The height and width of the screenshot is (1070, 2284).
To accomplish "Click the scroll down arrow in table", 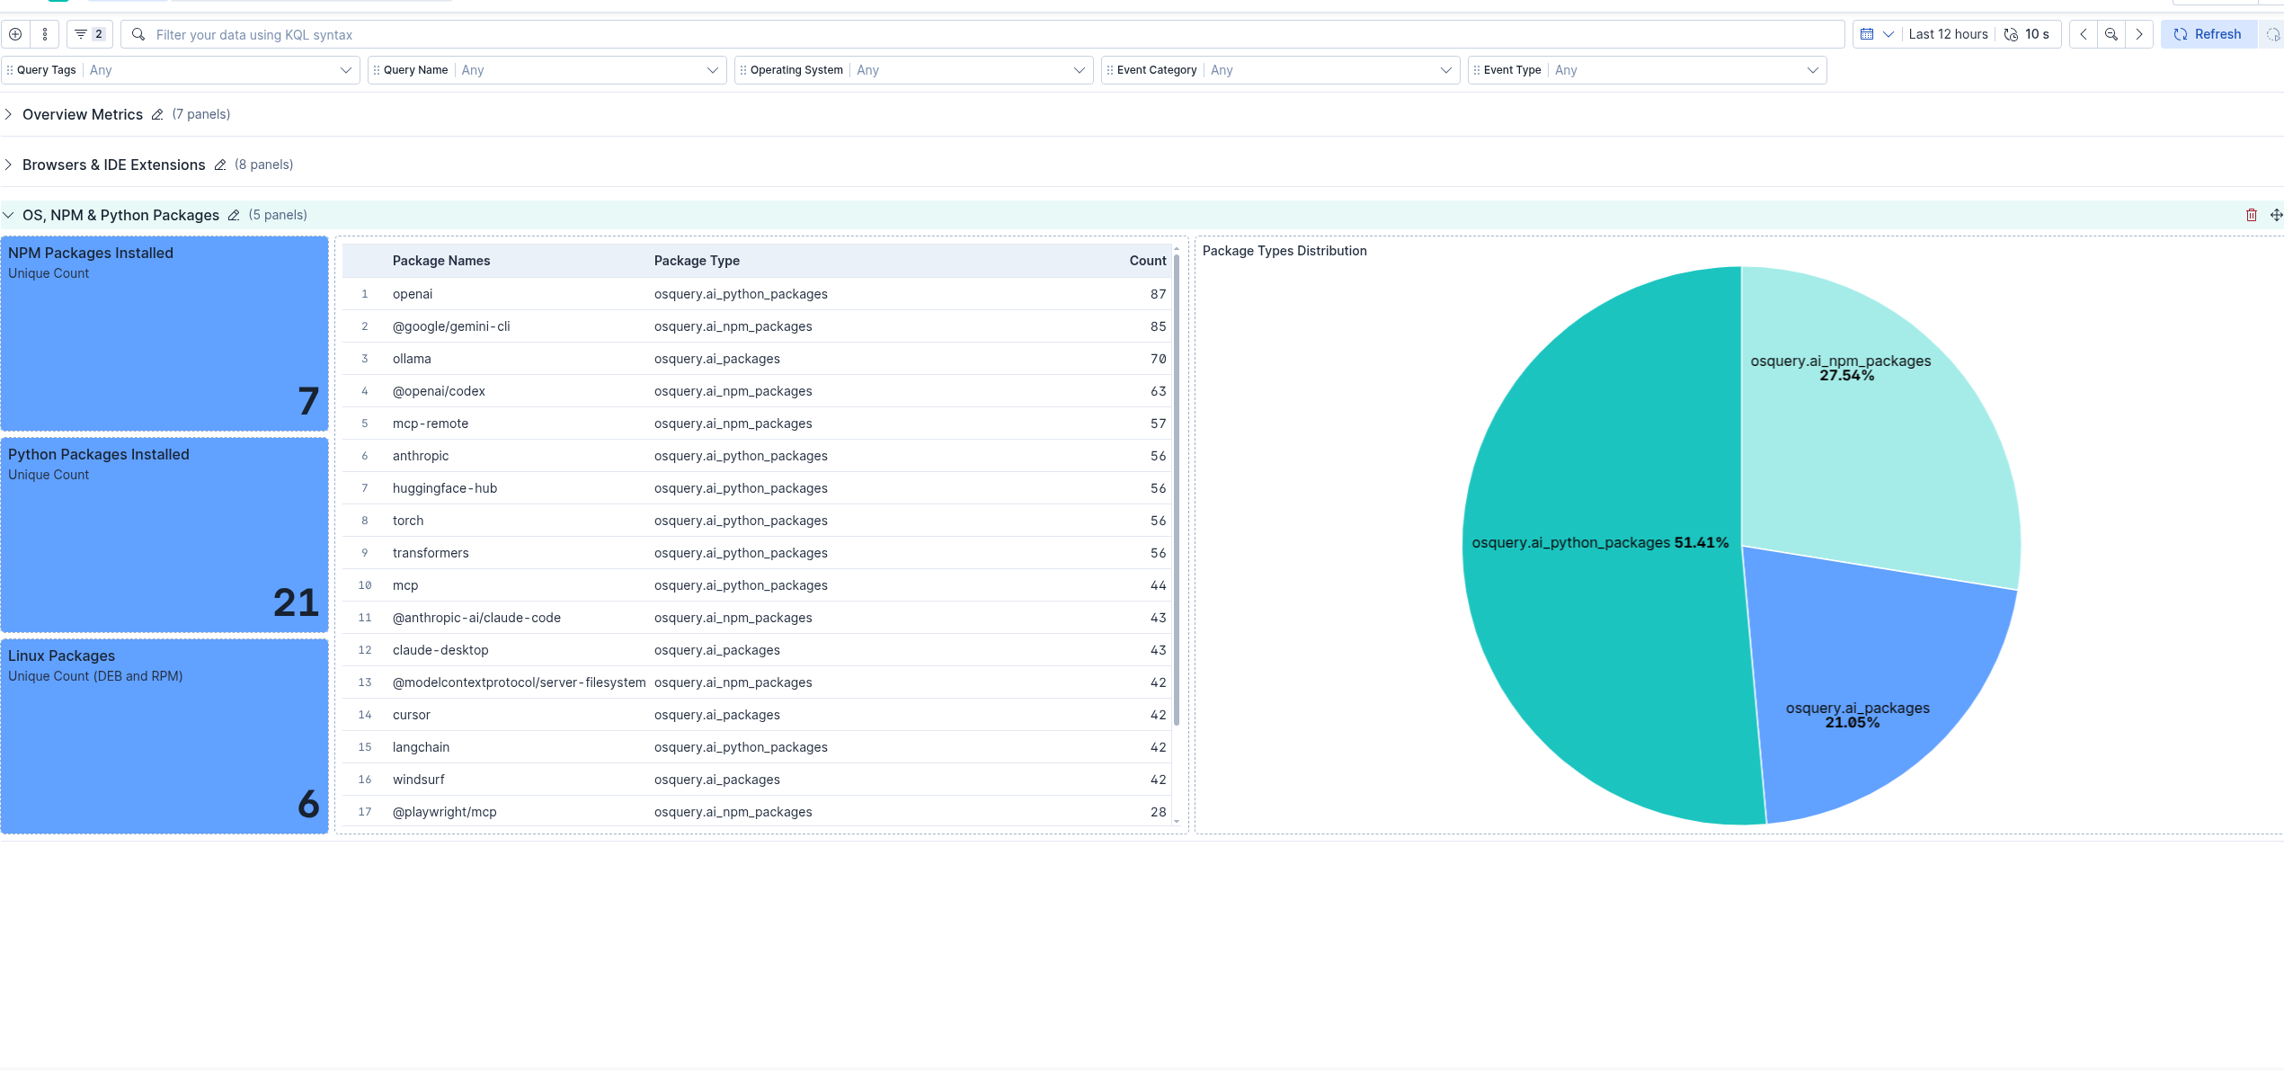I will (1176, 821).
